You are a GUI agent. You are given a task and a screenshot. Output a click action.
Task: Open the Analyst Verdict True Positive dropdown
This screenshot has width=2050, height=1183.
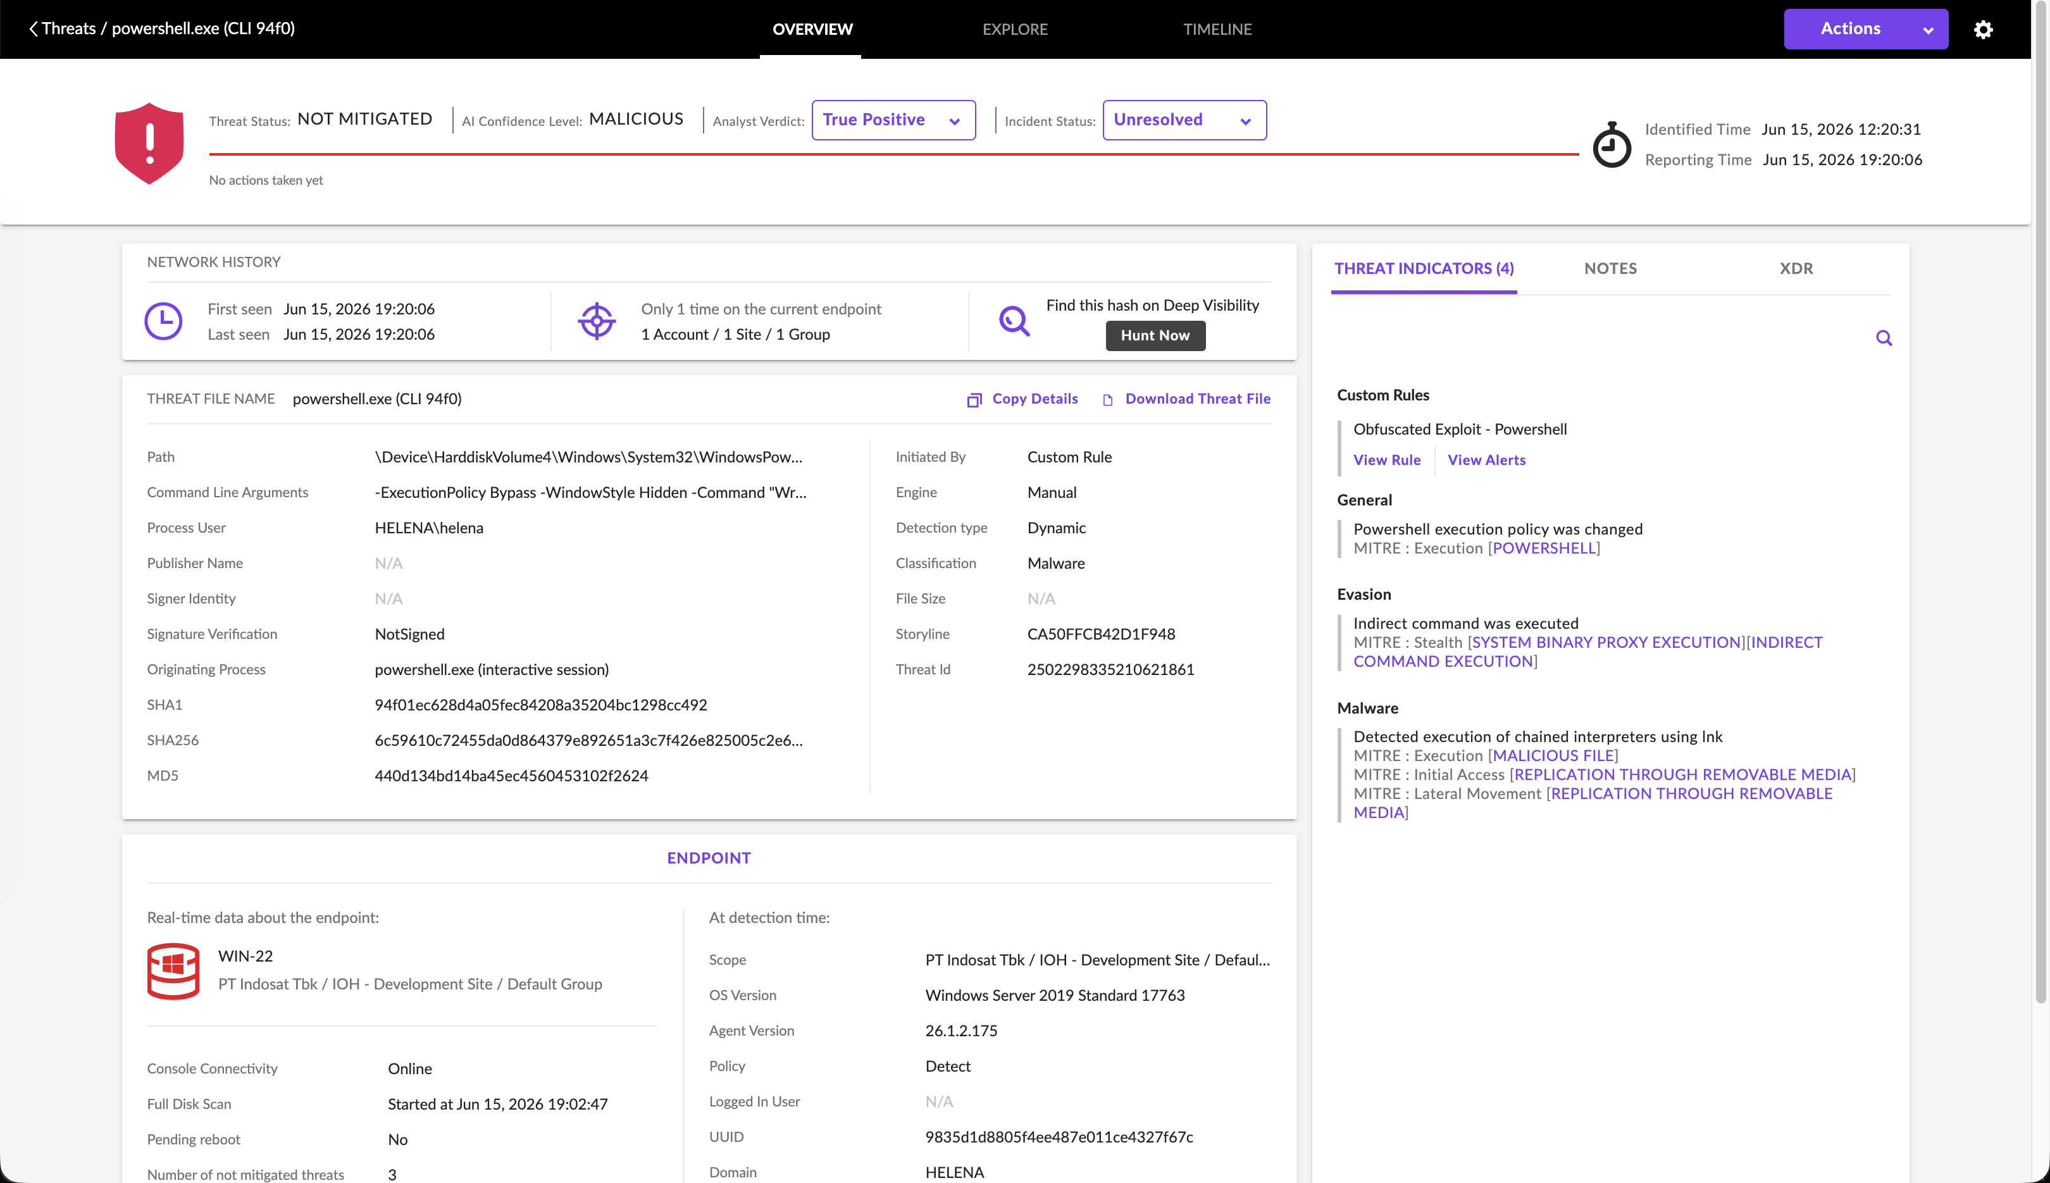894,120
